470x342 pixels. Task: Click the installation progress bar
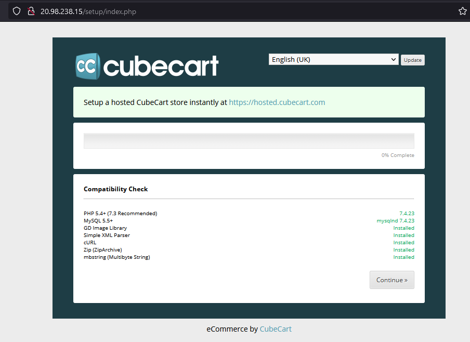pyautogui.click(x=249, y=141)
